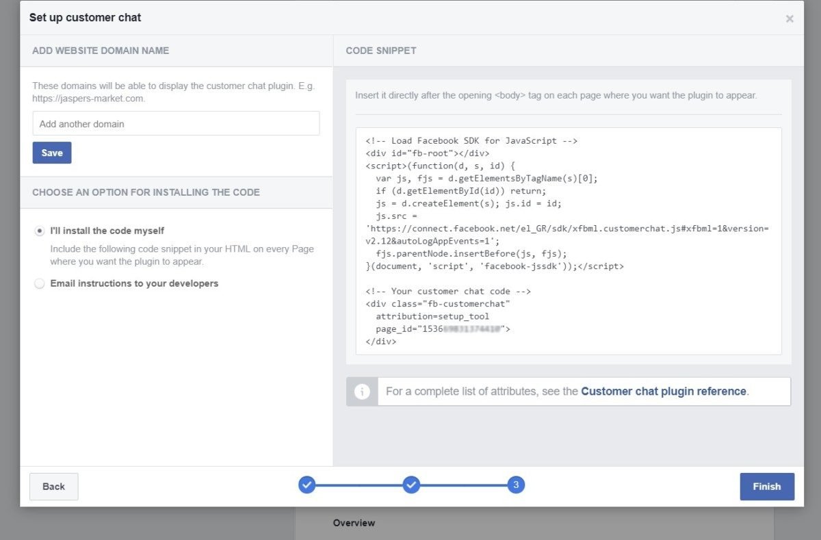Click the div id="fb-root" code line
Image resolution: width=821 pixels, height=540 pixels.
428,153
